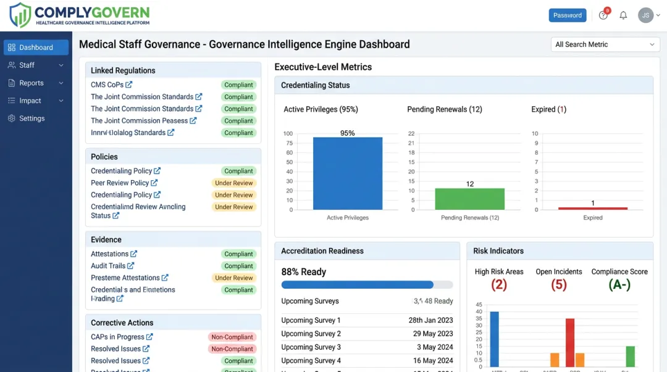Image resolution: width=667 pixels, height=372 pixels.
Task: Select Staff in the sidebar
Action: (x=36, y=65)
